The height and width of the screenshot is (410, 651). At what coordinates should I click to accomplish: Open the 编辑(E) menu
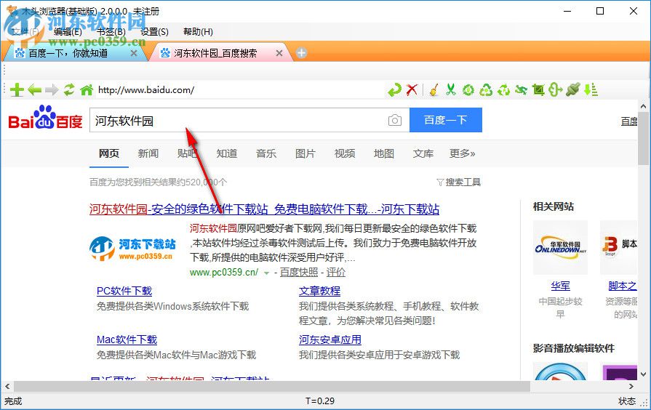point(68,32)
